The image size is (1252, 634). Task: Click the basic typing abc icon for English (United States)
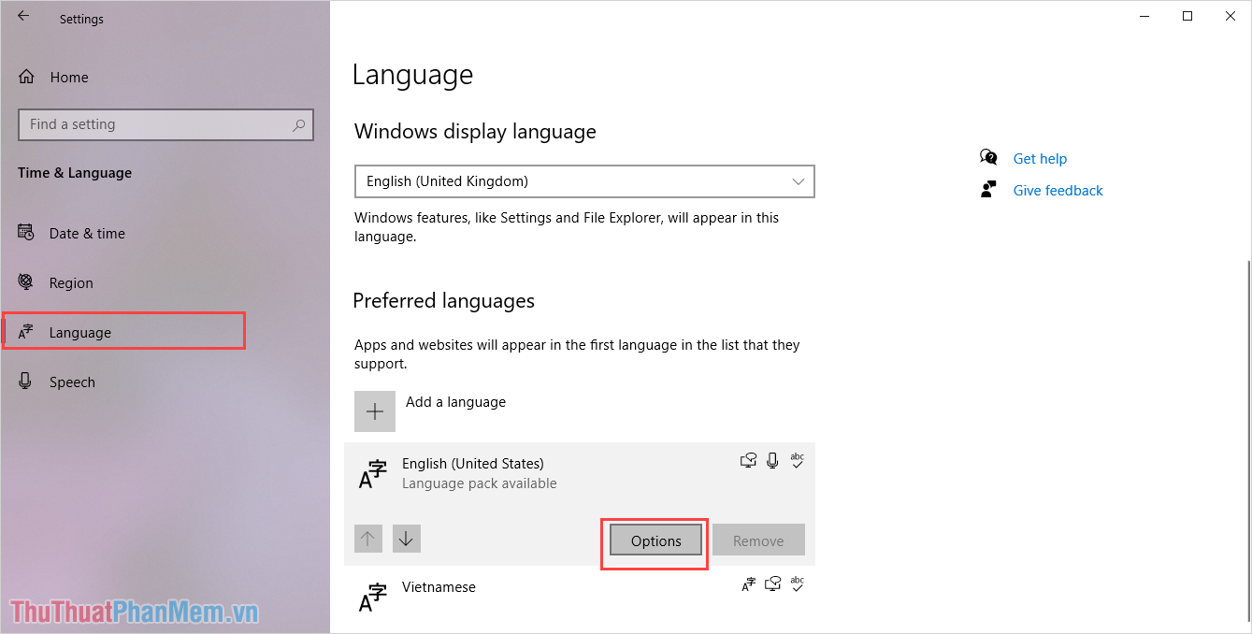797,460
